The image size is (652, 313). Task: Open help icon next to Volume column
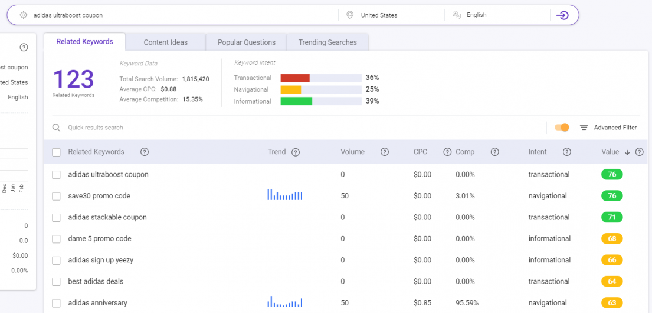pyautogui.click(x=385, y=152)
